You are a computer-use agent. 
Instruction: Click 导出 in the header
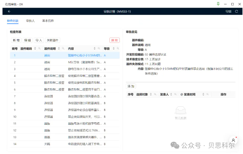pyautogui.click(x=228, y=11)
